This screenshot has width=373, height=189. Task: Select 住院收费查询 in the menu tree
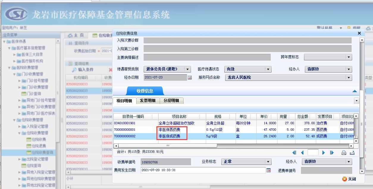pyautogui.click(x=40, y=152)
